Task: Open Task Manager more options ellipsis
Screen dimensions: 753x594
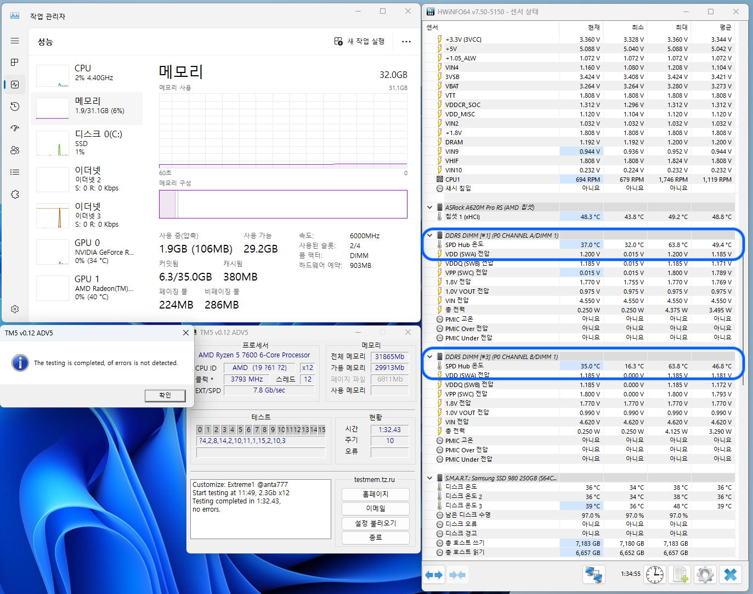Action: [x=406, y=41]
